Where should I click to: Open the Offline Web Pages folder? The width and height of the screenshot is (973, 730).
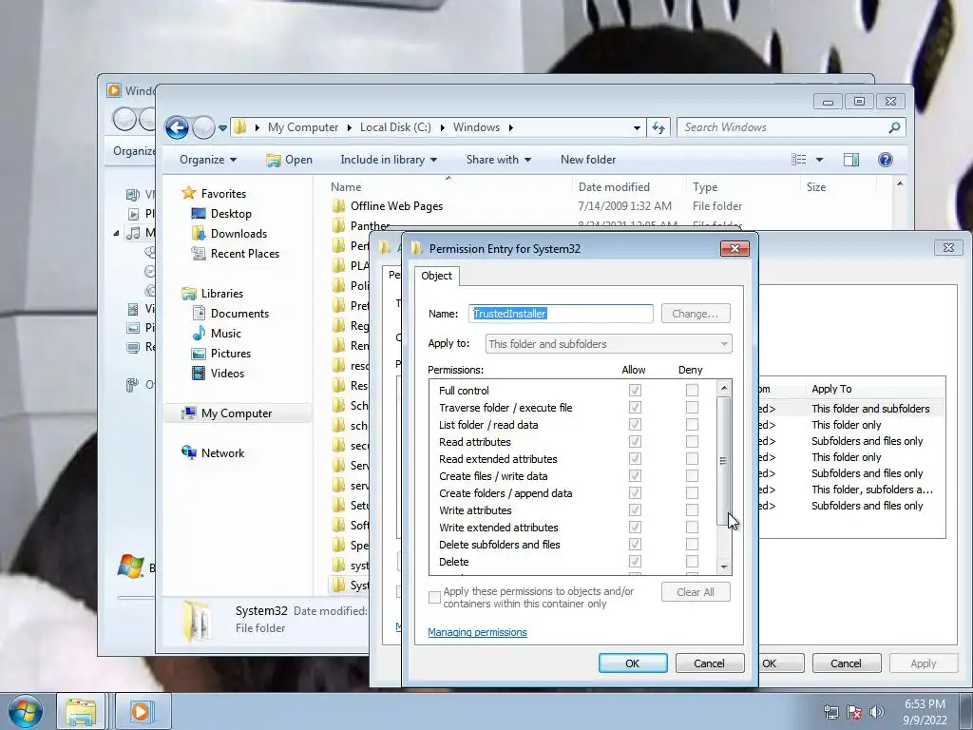pyautogui.click(x=396, y=206)
